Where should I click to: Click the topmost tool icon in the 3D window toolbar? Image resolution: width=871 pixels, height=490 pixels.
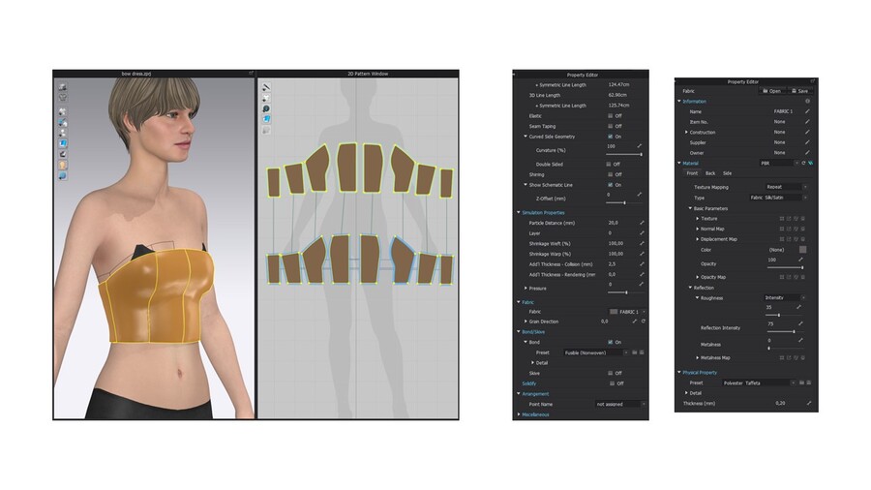[63, 87]
